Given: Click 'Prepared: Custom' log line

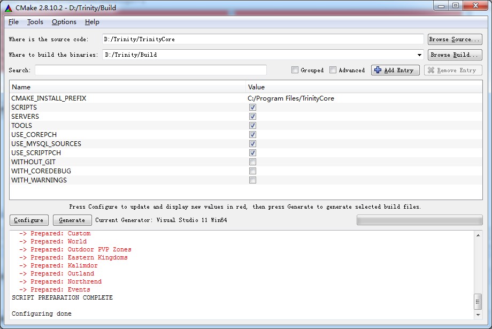Looking at the screenshot, I should point(55,234).
